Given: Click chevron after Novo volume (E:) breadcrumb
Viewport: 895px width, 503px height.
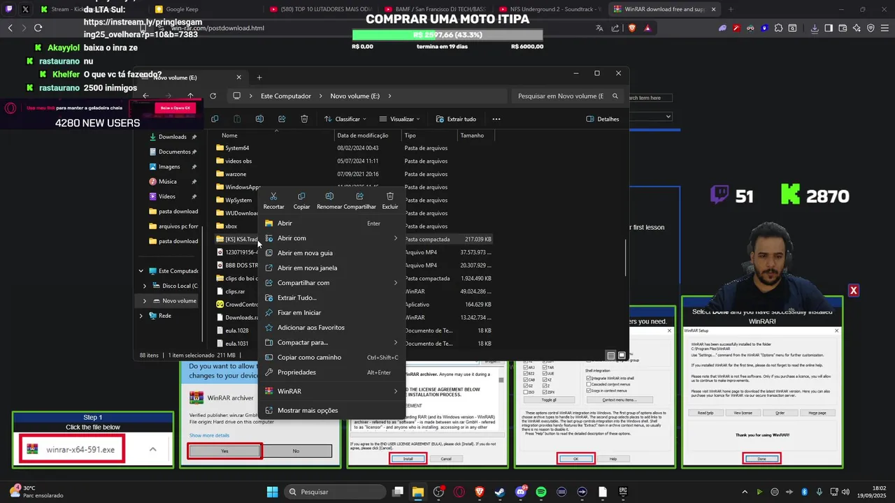Looking at the screenshot, I should pyautogui.click(x=389, y=96).
